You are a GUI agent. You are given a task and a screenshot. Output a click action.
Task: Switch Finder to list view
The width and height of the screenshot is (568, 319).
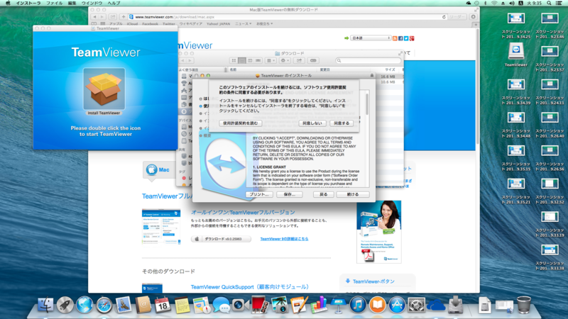pyautogui.click(x=241, y=60)
